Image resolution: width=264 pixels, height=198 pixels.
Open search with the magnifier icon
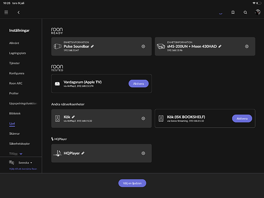(x=245, y=12)
